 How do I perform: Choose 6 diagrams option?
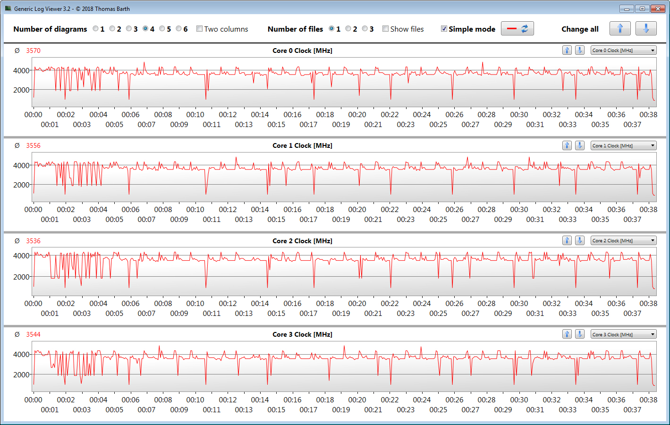coord(178,29)
